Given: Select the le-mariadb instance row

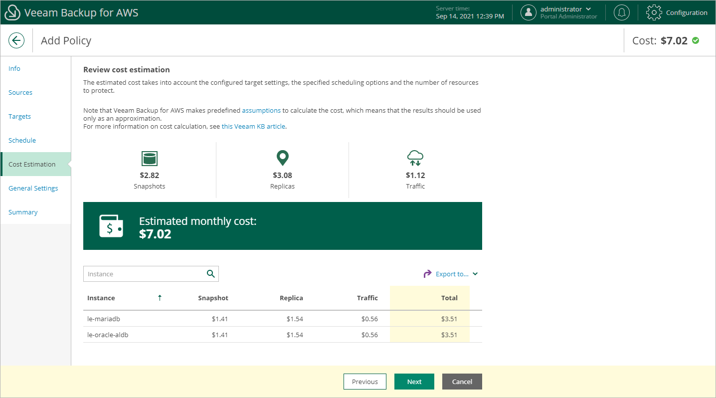Looking at the screenshot, I should click(283, 319).
